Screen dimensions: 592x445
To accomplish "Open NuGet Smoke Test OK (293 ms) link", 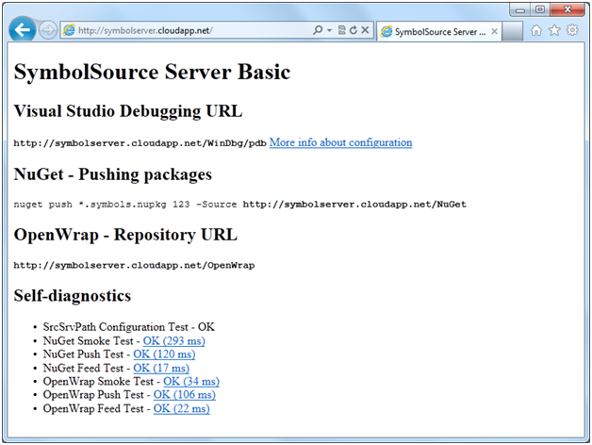I will [x=174, y=340].
